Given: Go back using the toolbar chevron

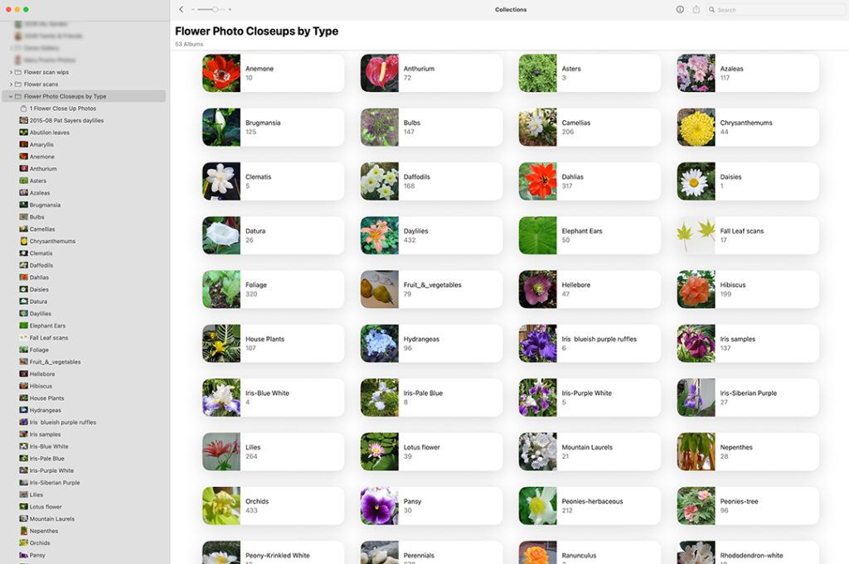Looking at the screenshot, I should [x=182, y=9].
